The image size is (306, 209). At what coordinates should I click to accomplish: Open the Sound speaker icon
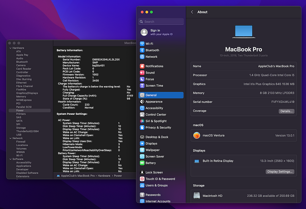point(142,73)
